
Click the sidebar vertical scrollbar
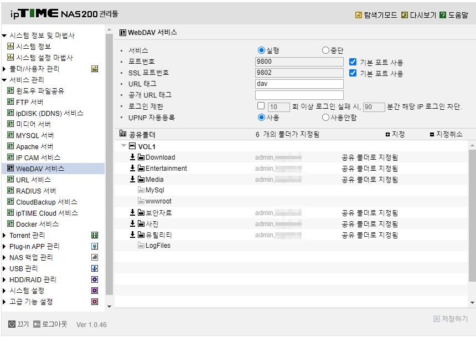[x=109, y=164]
